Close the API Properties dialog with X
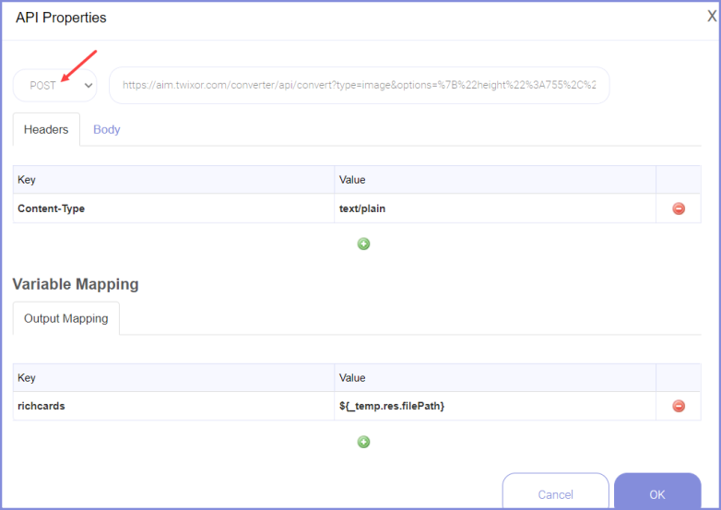The height and width of the screenshot is (510, 721). pyautogui.click(x=711, y=17)
